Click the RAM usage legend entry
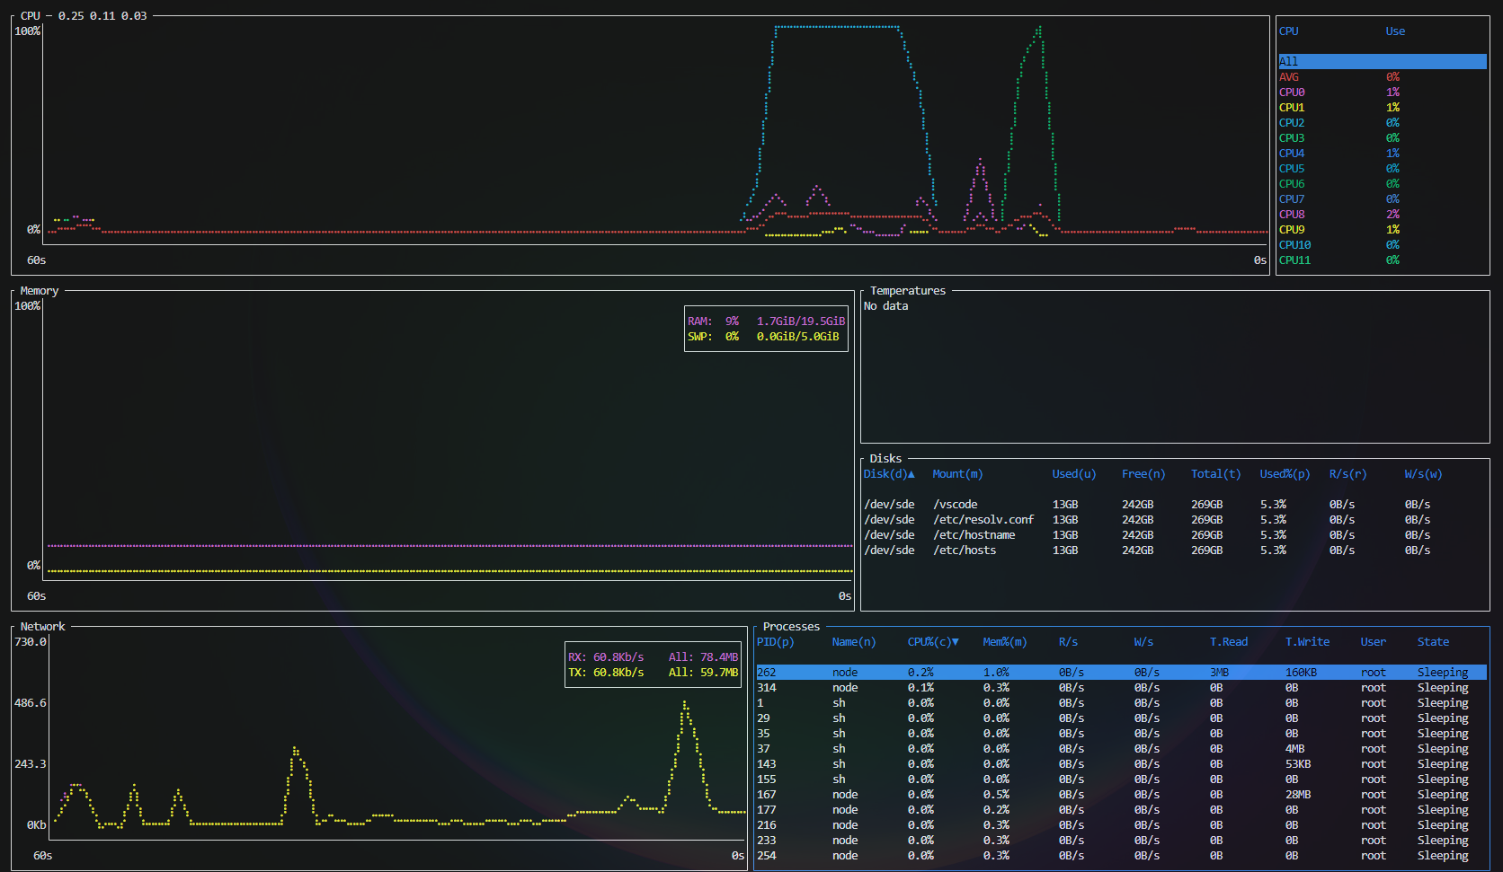The image size is (1503, 872). tap(765, 321)
